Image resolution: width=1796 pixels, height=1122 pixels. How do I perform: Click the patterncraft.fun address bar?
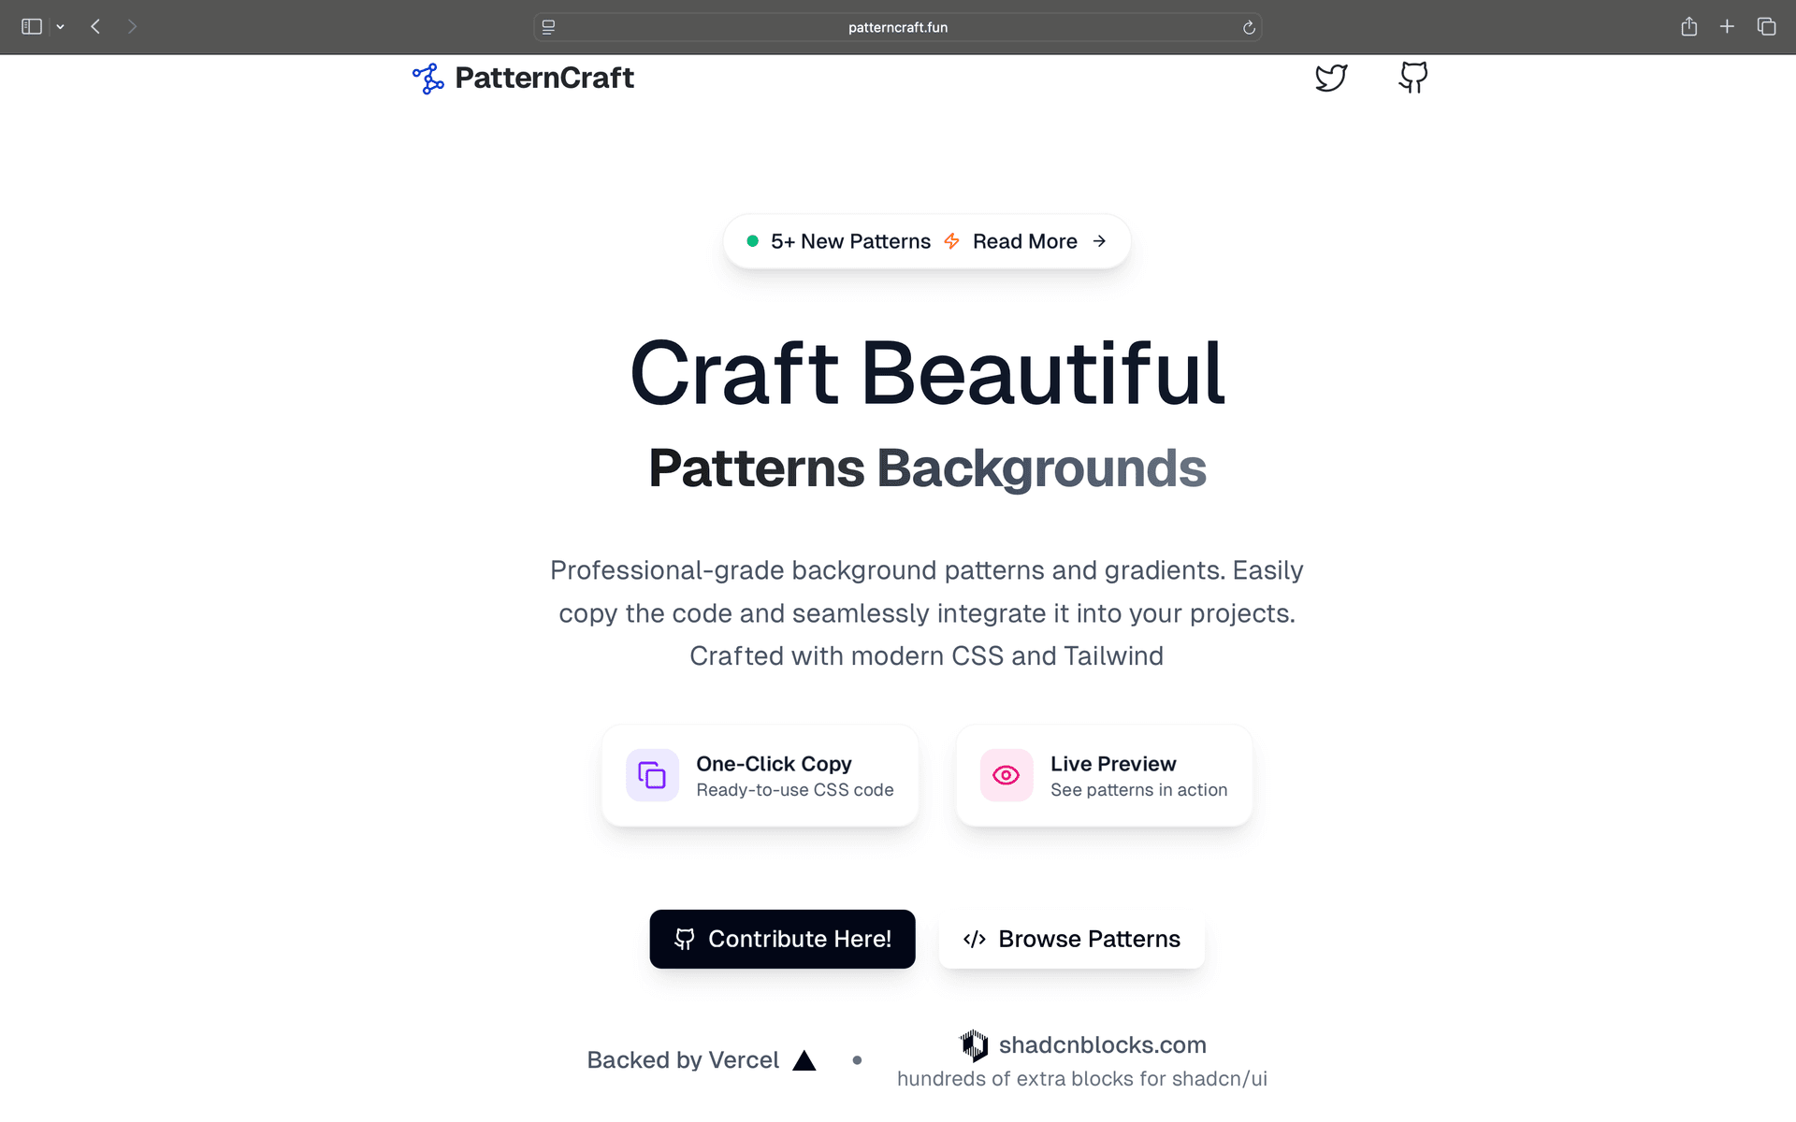[x=897, y=27]
